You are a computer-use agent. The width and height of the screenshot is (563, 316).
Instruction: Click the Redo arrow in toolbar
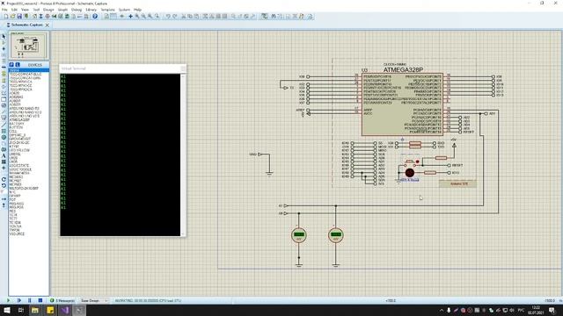(175, 17)
